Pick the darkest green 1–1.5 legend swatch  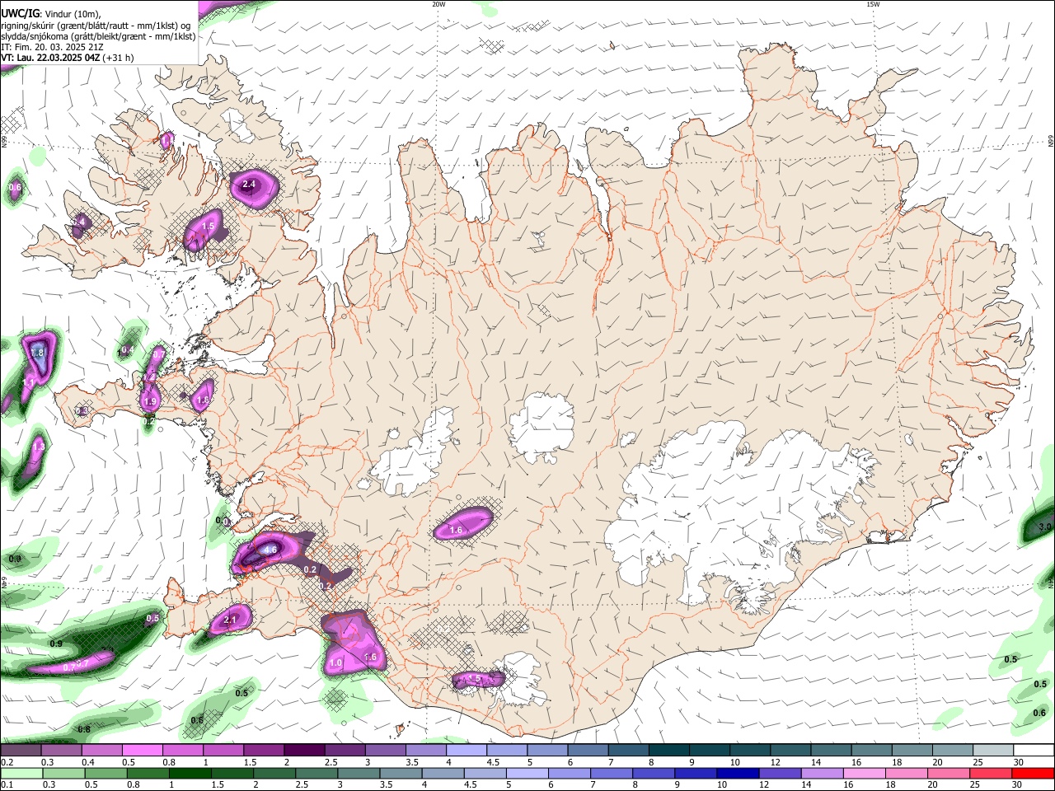tap(190, 773)
